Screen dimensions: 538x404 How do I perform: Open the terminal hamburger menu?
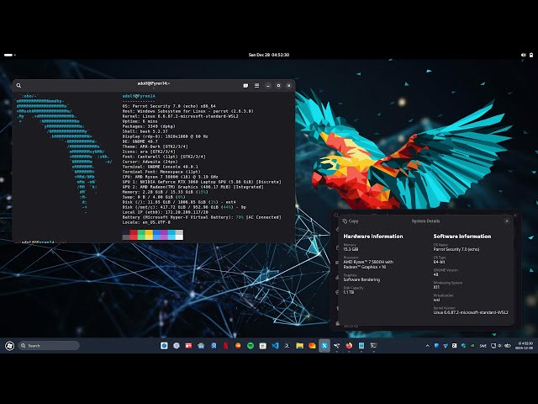point(256,86)
